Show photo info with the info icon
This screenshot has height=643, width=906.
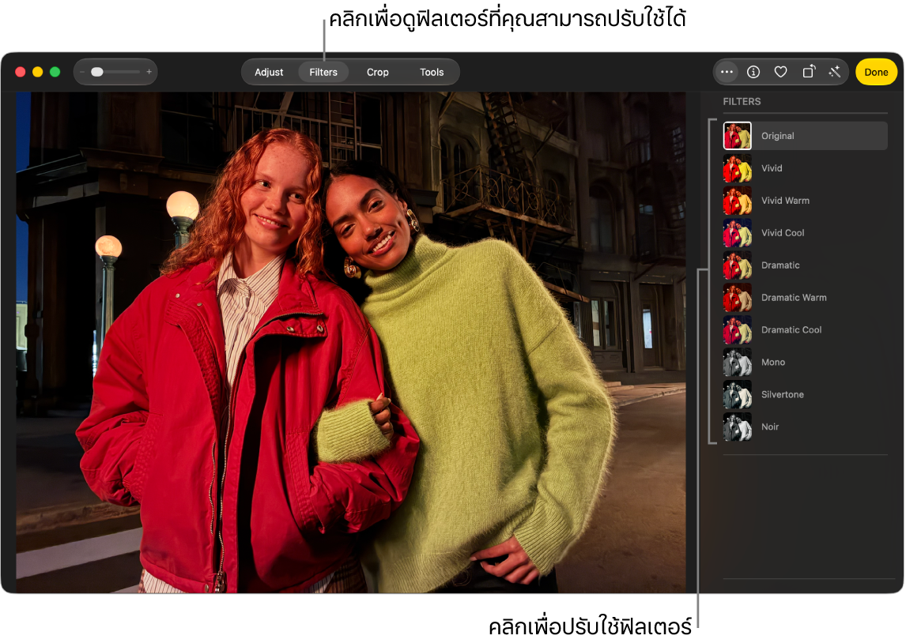click(x=753, y=72)
